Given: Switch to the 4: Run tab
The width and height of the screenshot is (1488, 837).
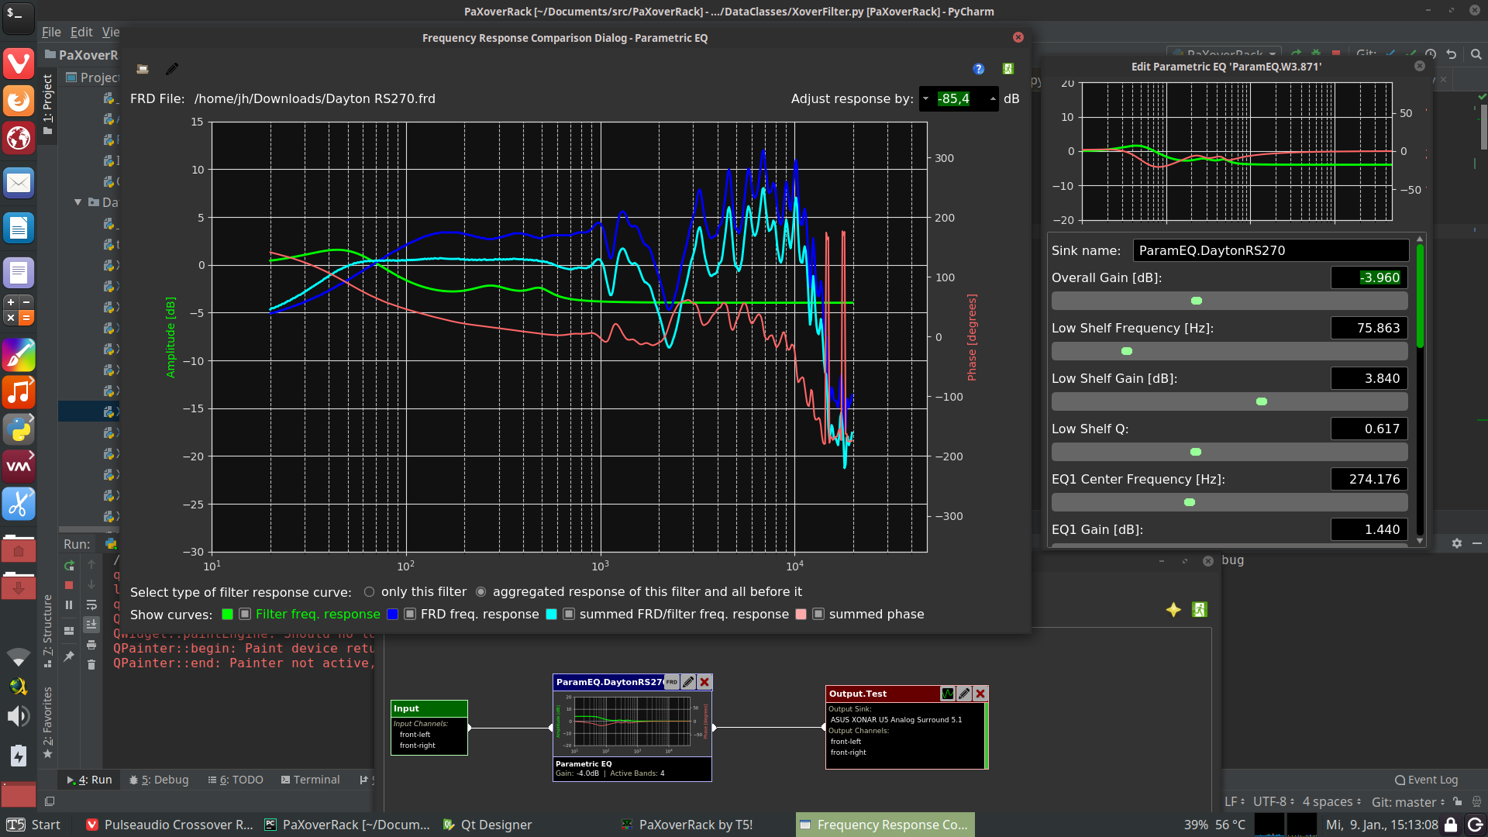Looking at the screenshot, I should (x=90, y=780).
